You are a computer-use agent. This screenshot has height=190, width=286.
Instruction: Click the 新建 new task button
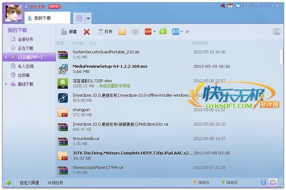pyautogui.click(x=69, y=32)
